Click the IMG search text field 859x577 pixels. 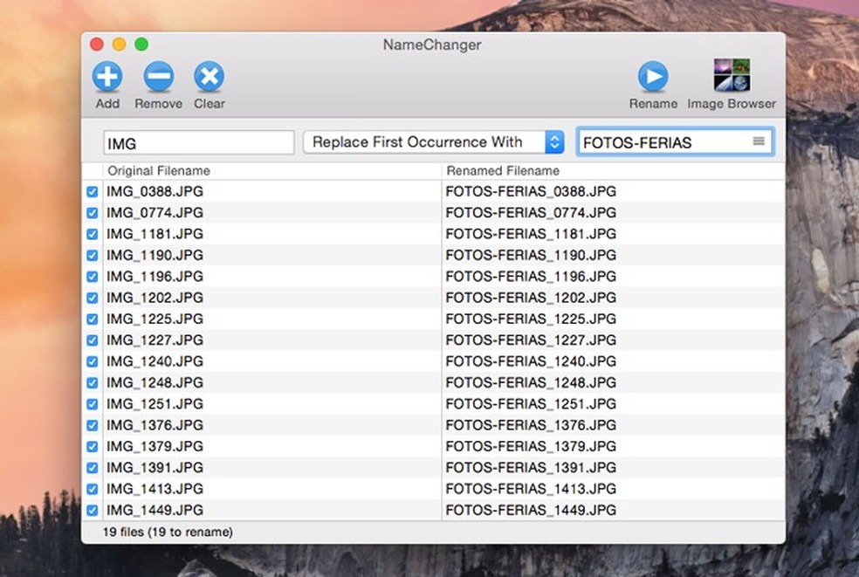point(199,143)
